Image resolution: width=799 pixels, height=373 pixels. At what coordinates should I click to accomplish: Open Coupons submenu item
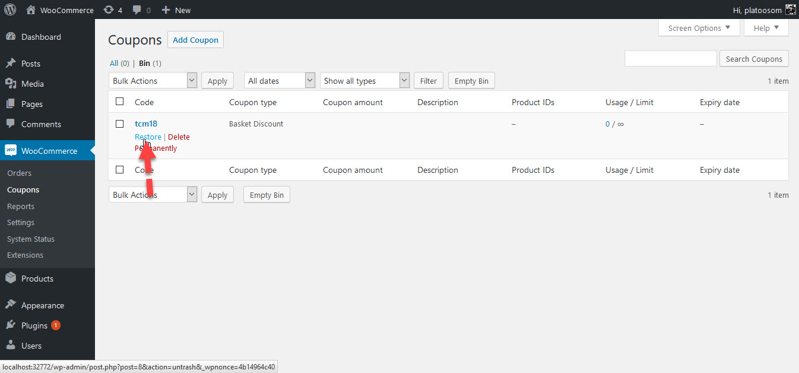(x=23, y=190)
